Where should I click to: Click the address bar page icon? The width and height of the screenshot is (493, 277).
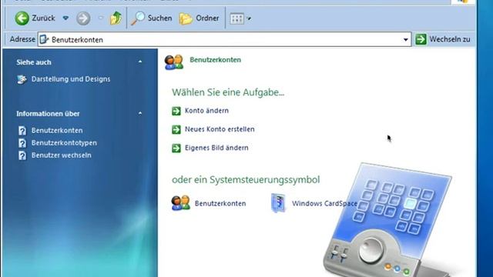pyautogui.click(x=45, y=39)
